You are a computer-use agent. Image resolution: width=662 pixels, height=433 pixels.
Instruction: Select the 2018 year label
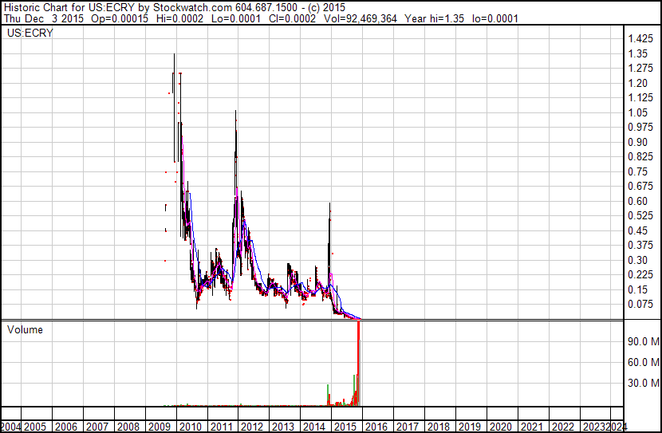[438, 427]
